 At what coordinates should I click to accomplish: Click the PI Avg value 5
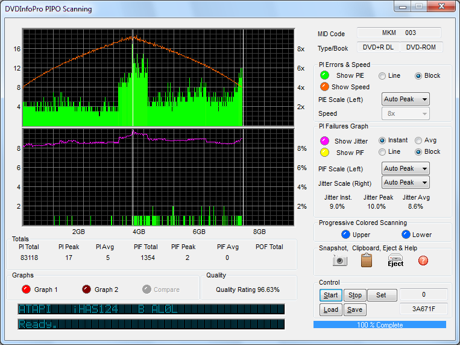point(108,258)
